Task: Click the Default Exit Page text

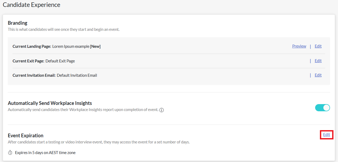Action: coord(60,61)
